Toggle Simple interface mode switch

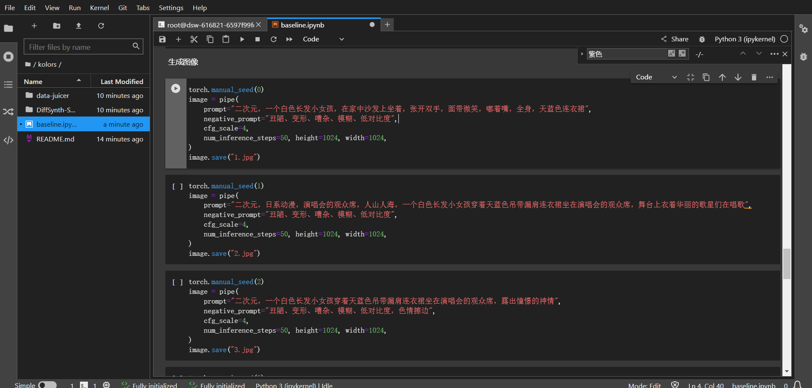[x=47, y=385]
